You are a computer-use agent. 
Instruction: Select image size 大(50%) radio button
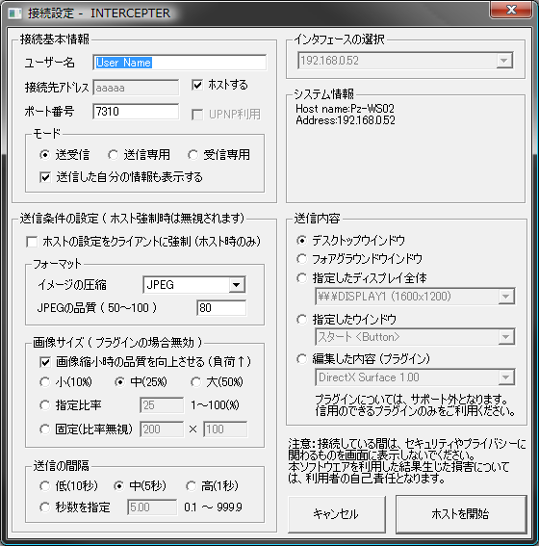(x=195, y=382)
